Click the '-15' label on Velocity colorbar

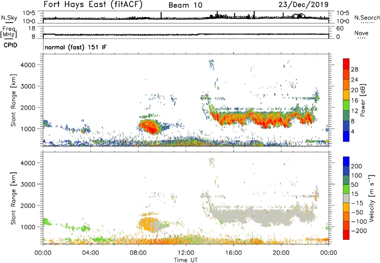(357, 203)
